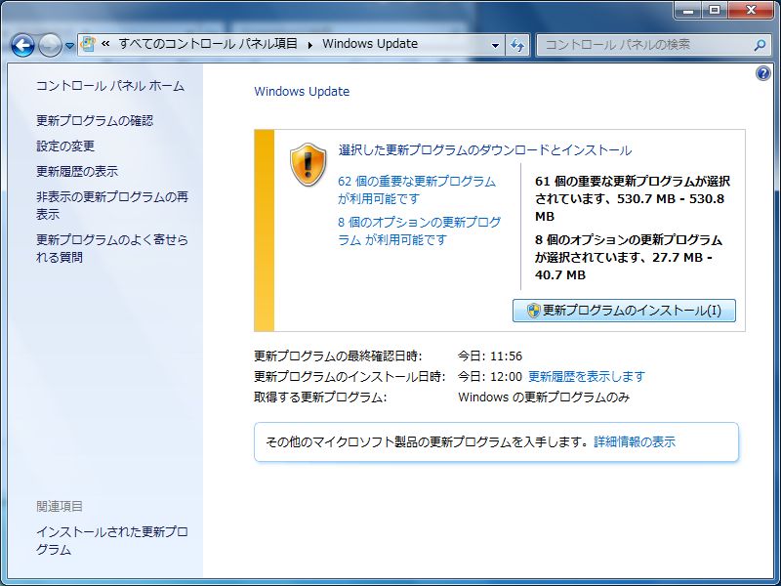Expand the address bar history dropdown
Image resolution: width=781 pixels, height=586 pixels.
click(x=495, y=45)
